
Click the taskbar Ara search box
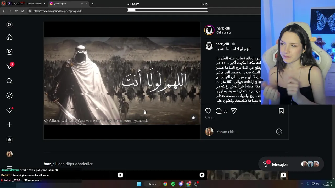(152, 184)
